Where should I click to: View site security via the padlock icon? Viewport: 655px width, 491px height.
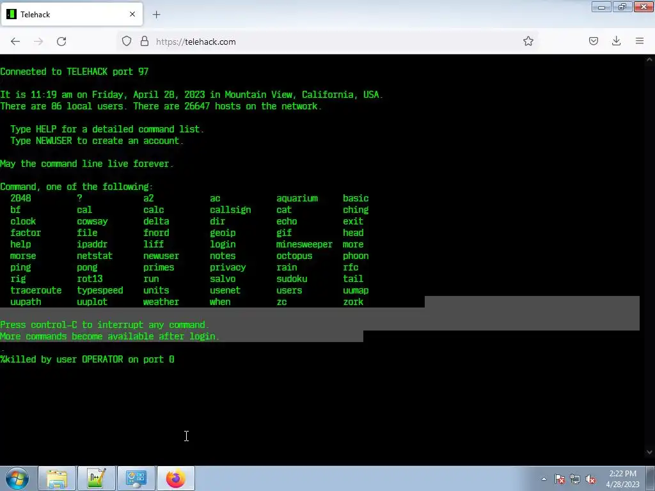[145, 42]
